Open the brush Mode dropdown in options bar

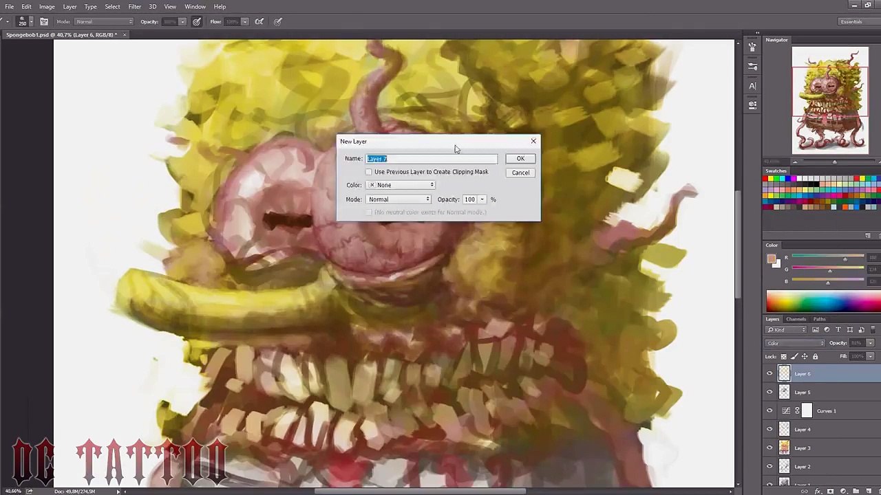(103, 21)
